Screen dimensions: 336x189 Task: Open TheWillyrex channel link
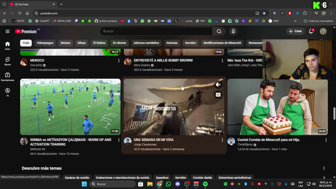tap(245, 145)
